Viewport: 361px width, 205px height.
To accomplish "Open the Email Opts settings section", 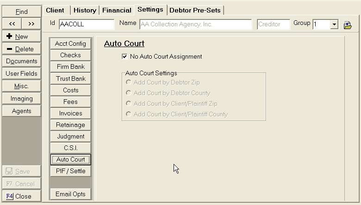I will (71, 194).
